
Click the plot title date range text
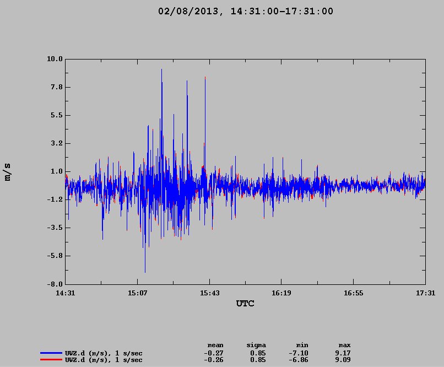[x=246, y=12]
